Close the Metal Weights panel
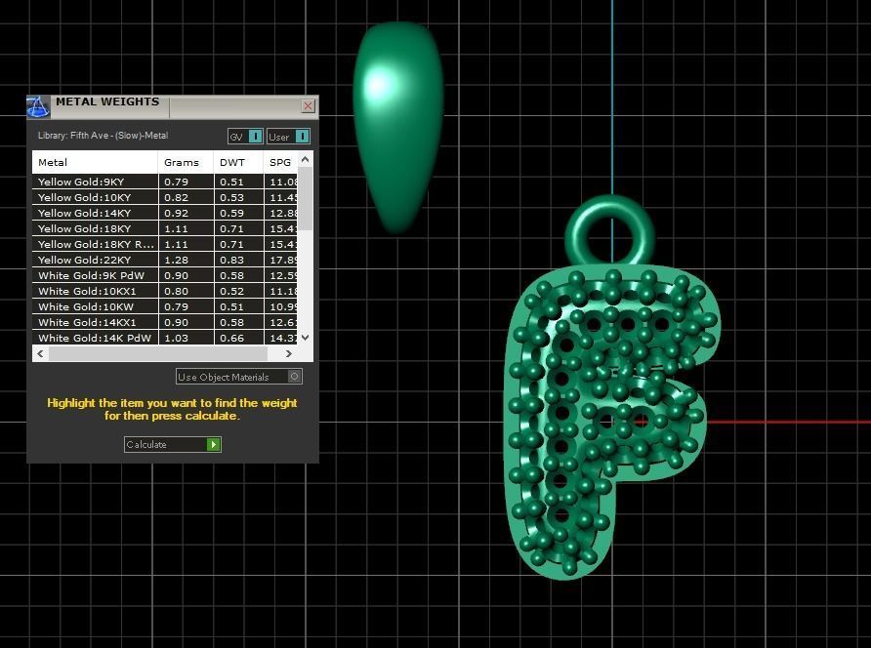This screenshot has height=648, width=871. [309, 105]
